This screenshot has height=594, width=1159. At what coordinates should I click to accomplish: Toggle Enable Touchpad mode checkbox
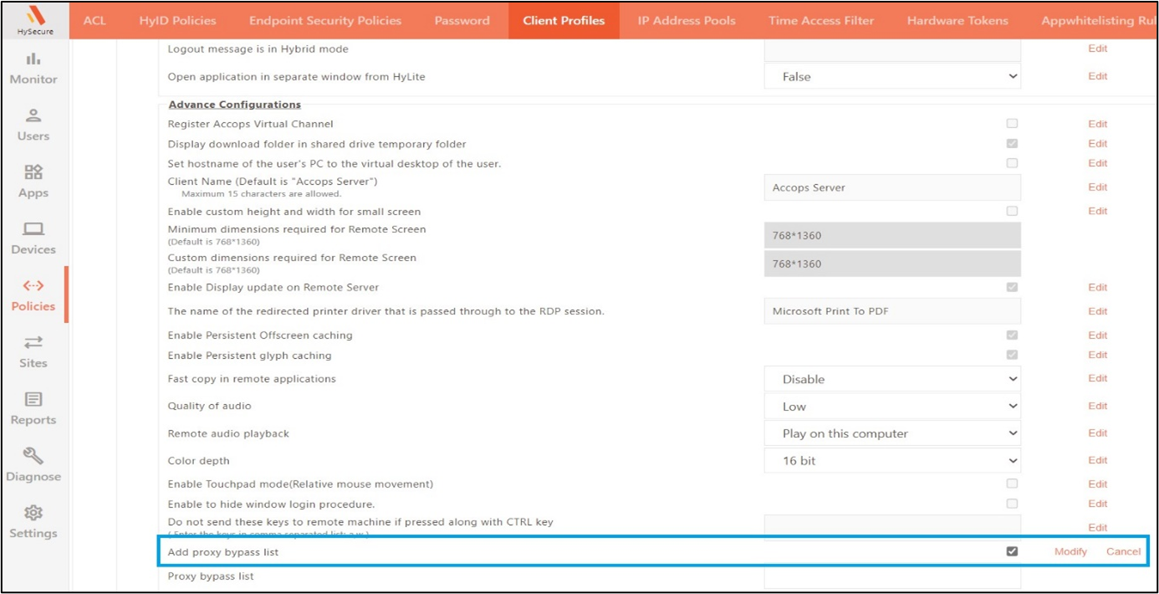pos(1012,484)
